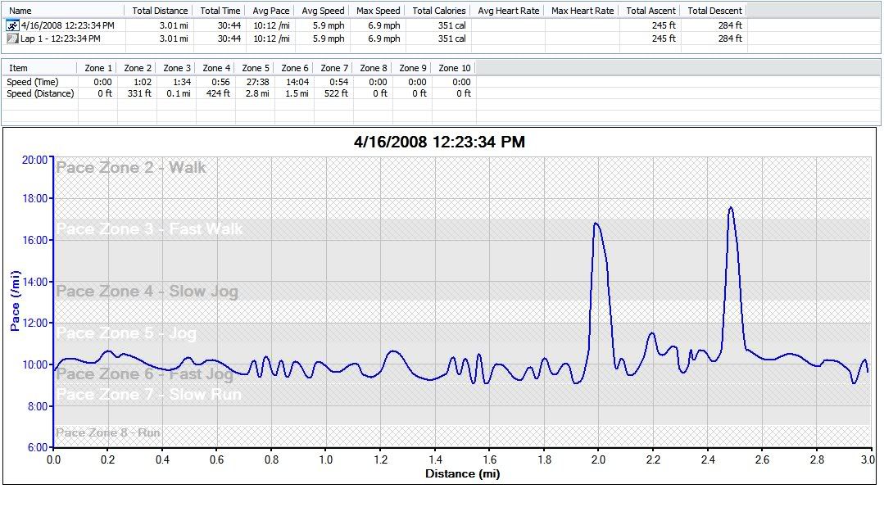The image size is (884, 525).
Task: Click the Max Speed column header
Action: (379, 11)
